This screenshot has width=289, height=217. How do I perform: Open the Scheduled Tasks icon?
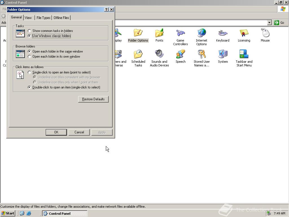pos(138,58)
